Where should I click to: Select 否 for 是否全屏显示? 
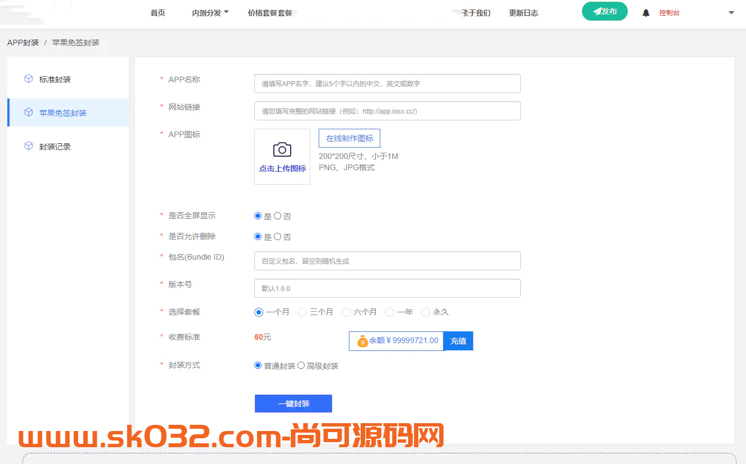(277, 216)
